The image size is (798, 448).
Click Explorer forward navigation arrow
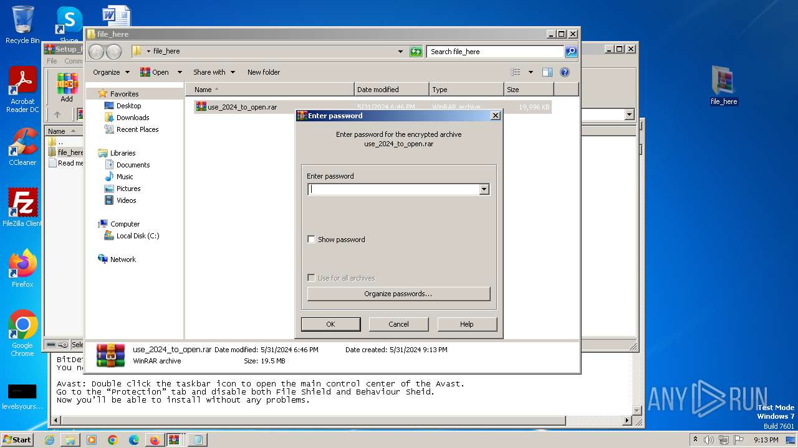click(x=113, y=52)
